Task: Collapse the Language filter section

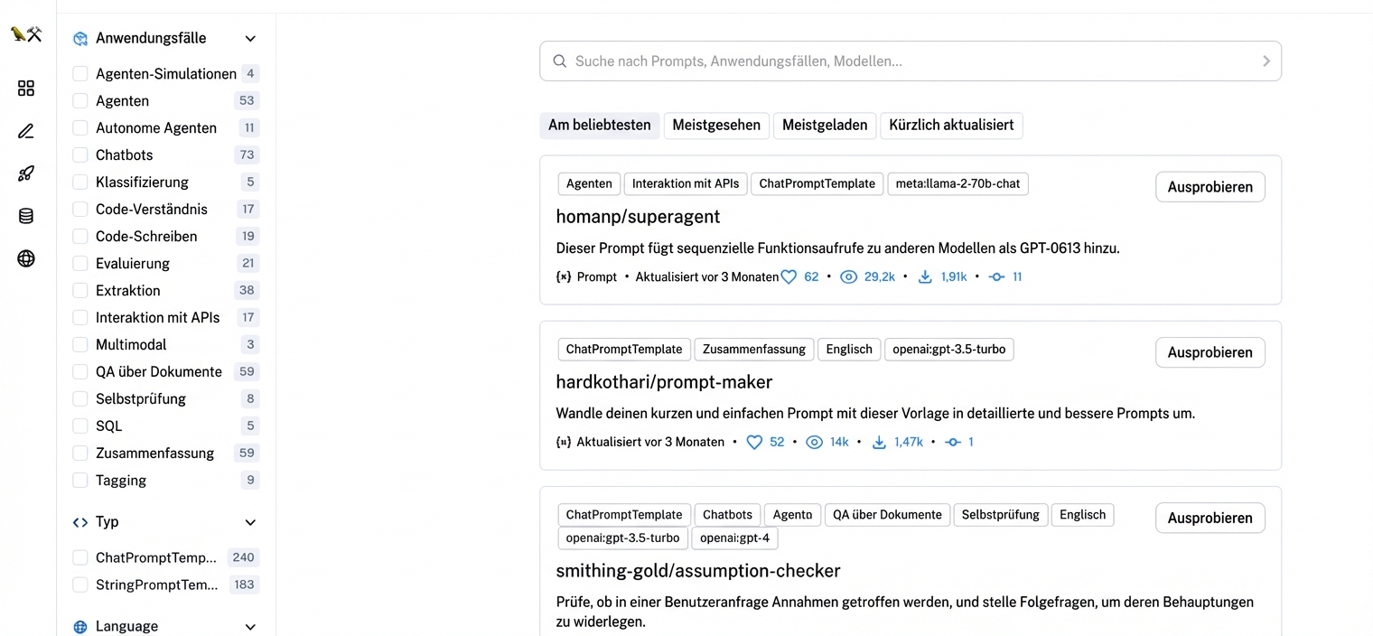Action: [250, 627]
